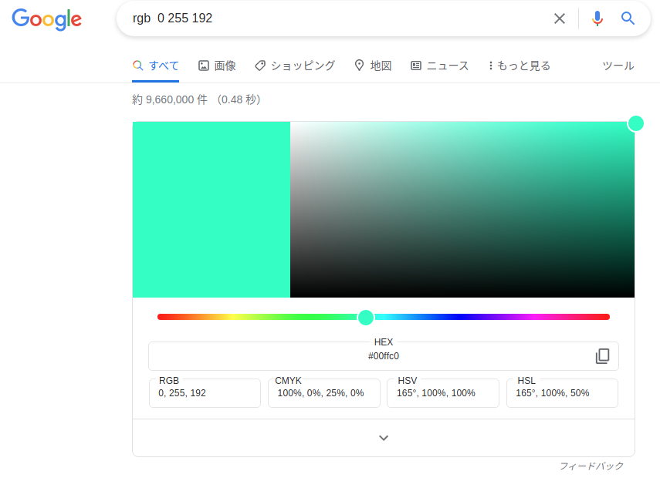The height and width of the screenshot is (488, 660).
Task: Click the X to clear the search query
Action: click(560, 19)
